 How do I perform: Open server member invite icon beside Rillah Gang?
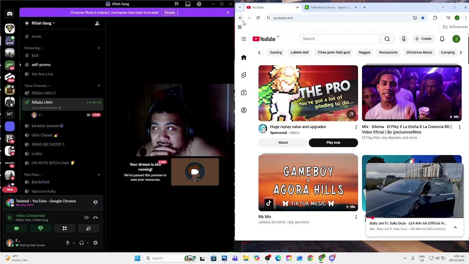point(97,23)
